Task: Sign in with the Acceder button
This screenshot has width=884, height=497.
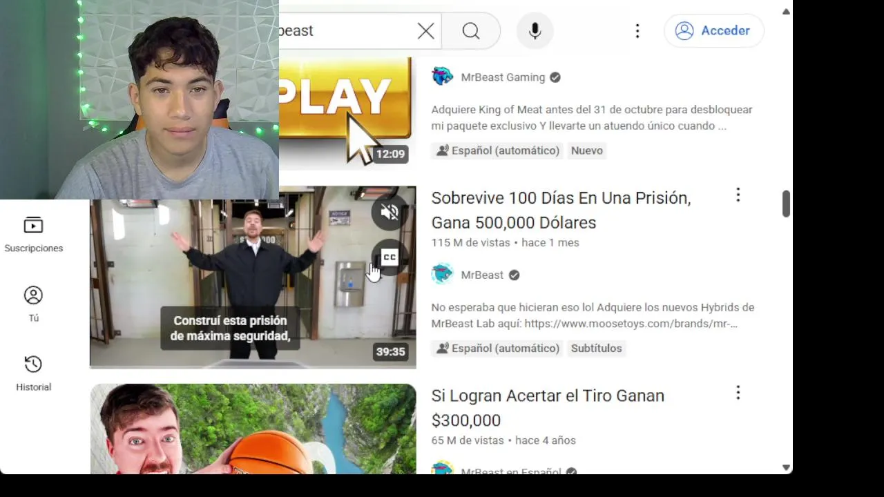Action: [714, 30]
